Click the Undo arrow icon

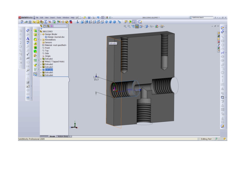[x=98, y=17]
